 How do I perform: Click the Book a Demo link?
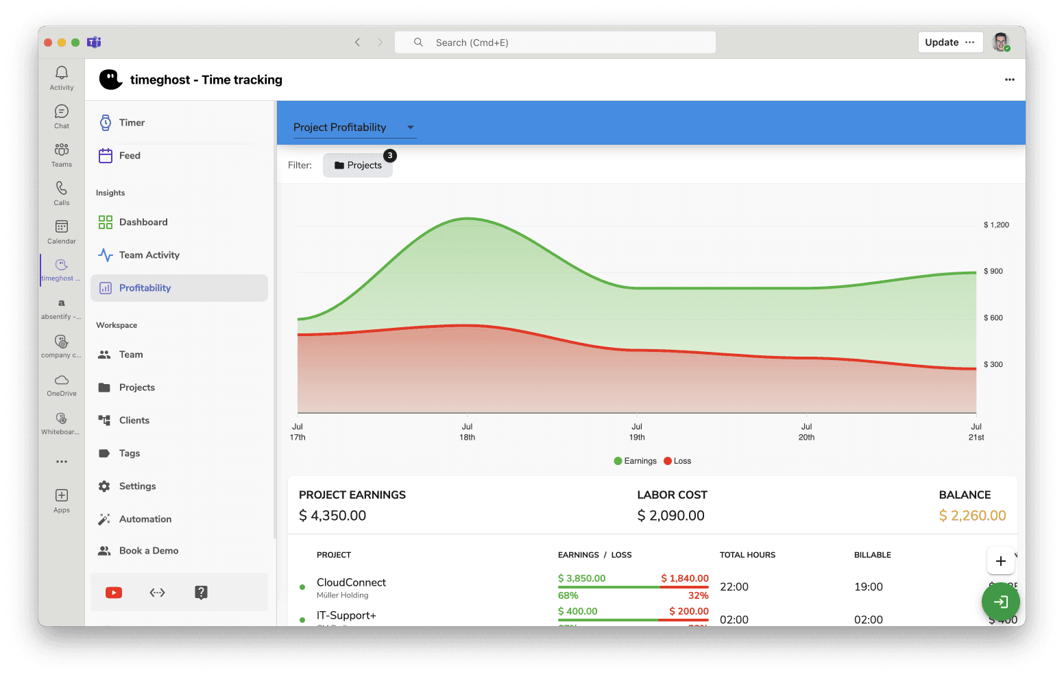tap(179, 551)
